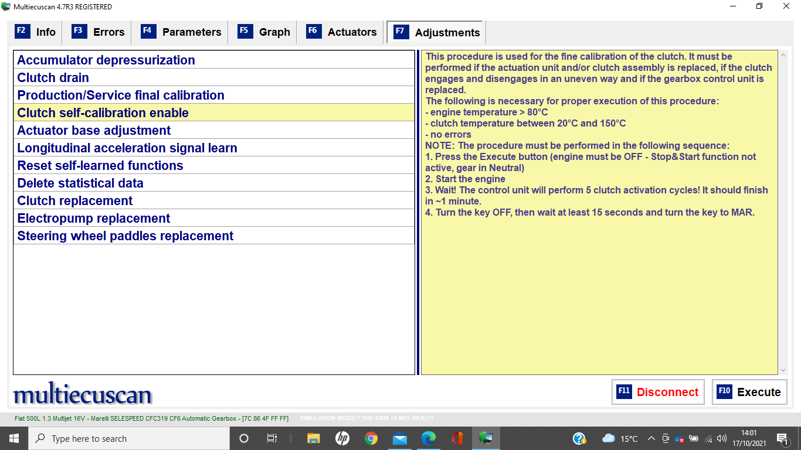Select the Clutch drain procedure
The height and width of the screenshot is (450, 801).
click(x=214, y=77)
